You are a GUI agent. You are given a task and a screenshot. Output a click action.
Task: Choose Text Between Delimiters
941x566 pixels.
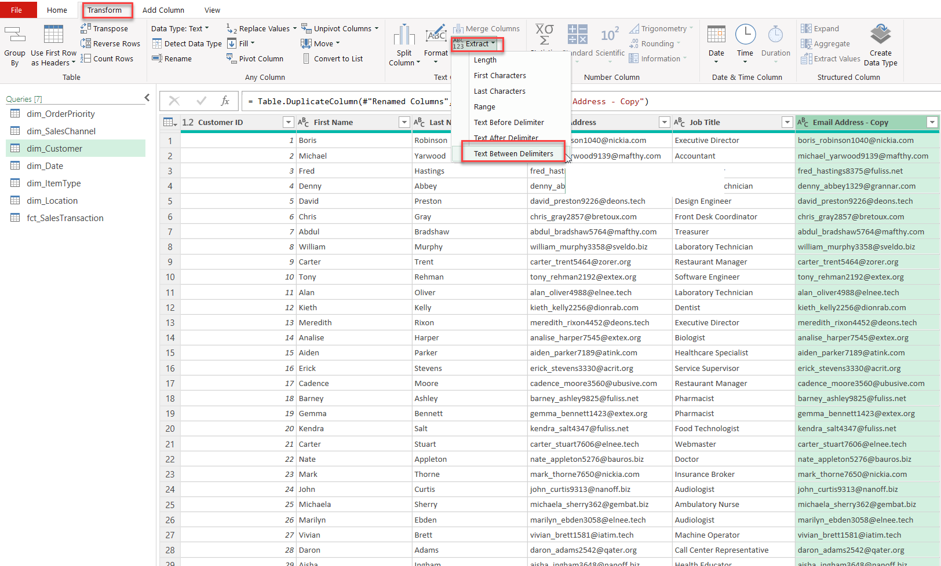point(513,153)
